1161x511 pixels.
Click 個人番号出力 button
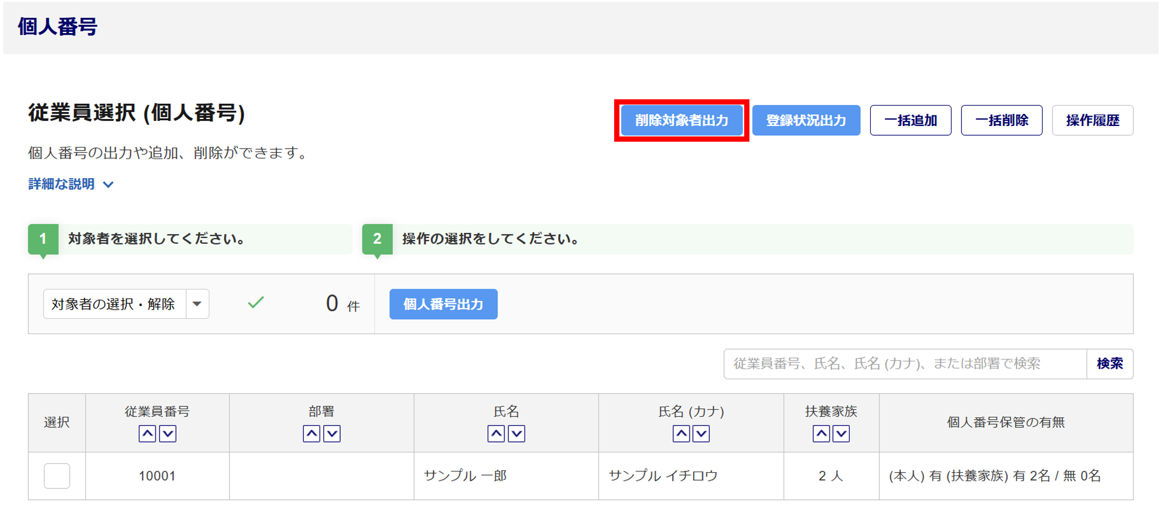[x=443, y=304]
